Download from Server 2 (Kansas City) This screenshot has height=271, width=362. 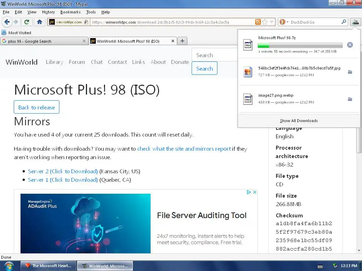(x=63, y=171)
